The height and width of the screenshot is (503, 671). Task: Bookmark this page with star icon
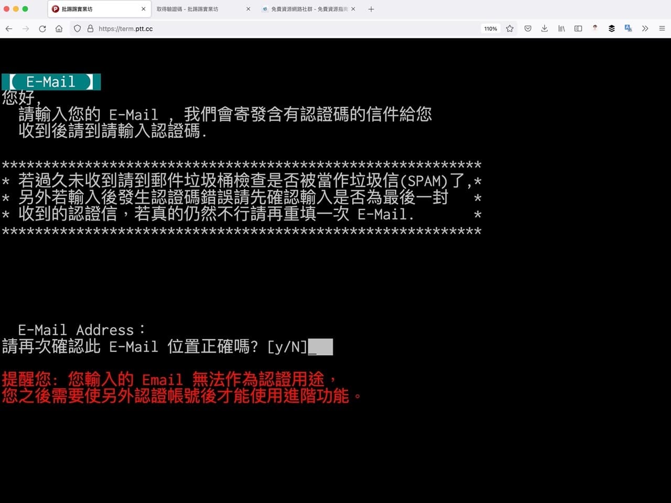(x=510, y=29)
